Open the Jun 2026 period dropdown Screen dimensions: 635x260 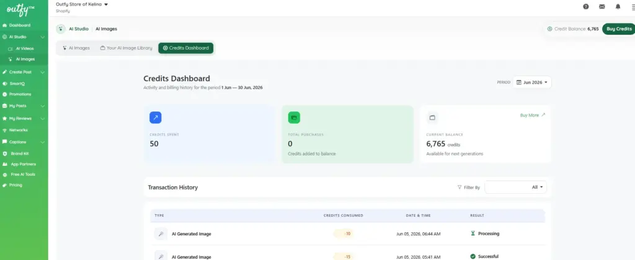pyautogui.click(x=531, y=82)
